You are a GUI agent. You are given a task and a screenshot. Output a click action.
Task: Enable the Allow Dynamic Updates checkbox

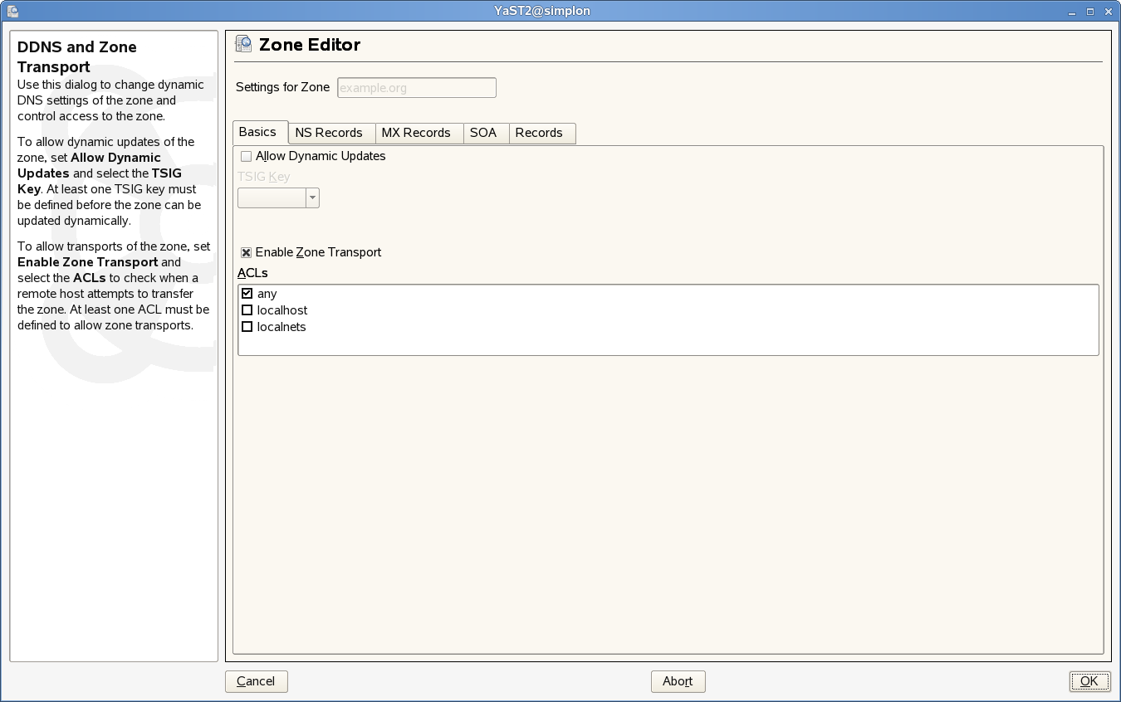coord(246,156)
